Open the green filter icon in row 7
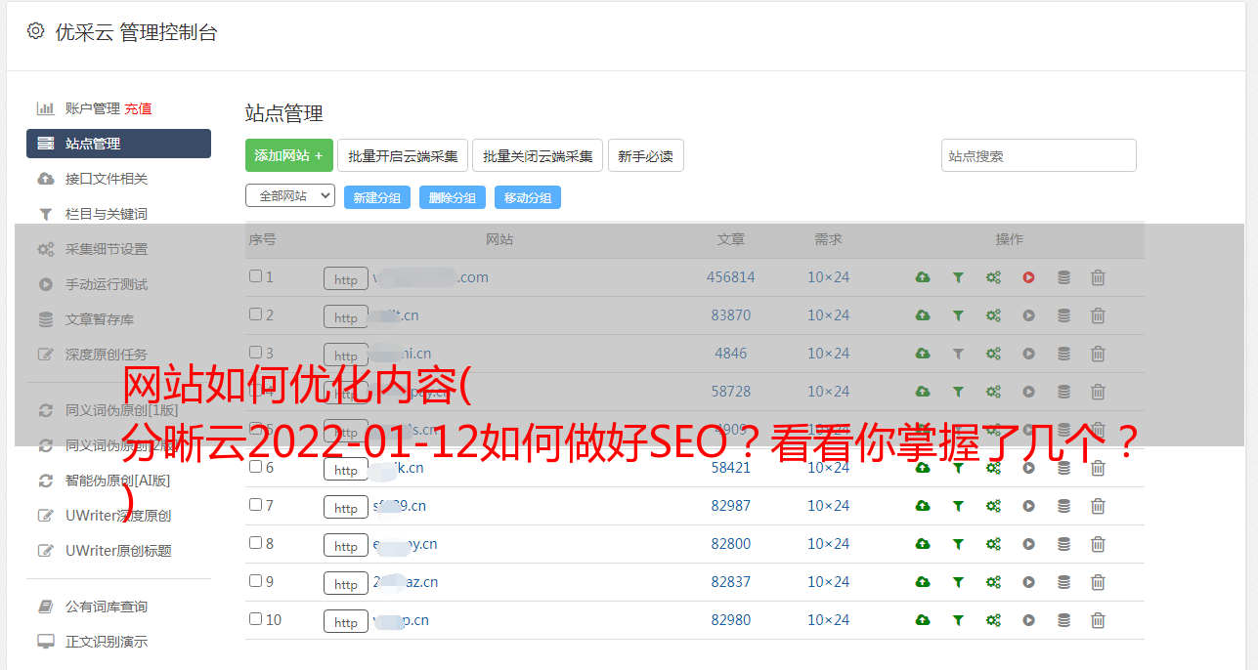This screenshot has height=670, width=1258. coord(958,506)
